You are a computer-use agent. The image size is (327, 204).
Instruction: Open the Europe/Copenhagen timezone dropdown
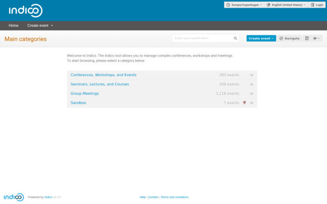click(x=244, y=5)
